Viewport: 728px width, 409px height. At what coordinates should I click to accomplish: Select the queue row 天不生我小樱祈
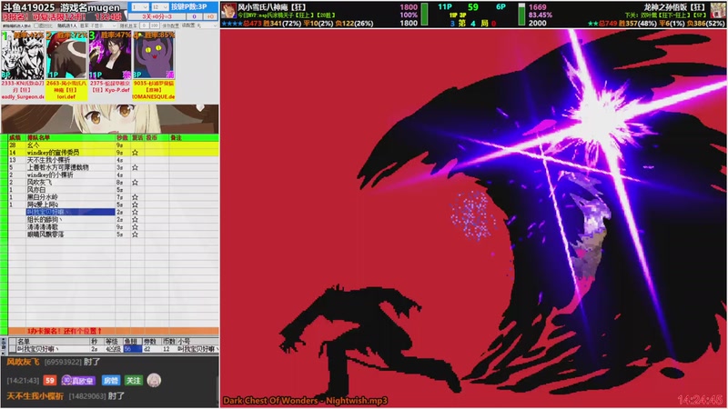pos(109,160)
